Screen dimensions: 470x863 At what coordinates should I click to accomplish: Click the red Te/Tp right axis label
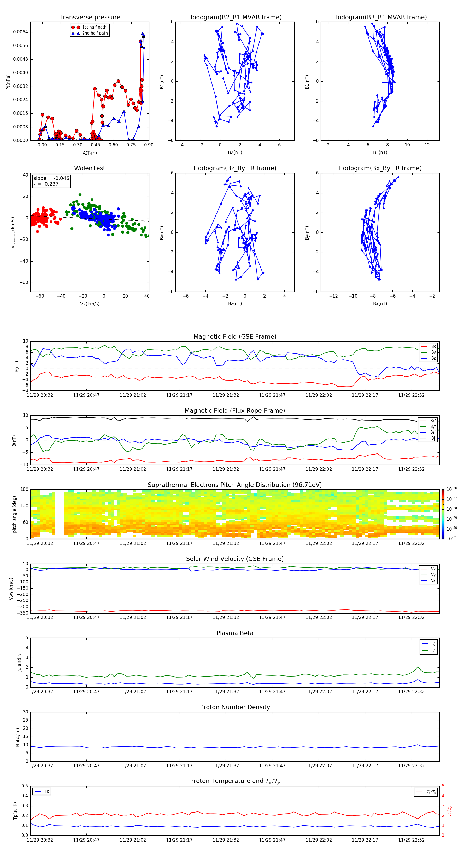[450, 811]
